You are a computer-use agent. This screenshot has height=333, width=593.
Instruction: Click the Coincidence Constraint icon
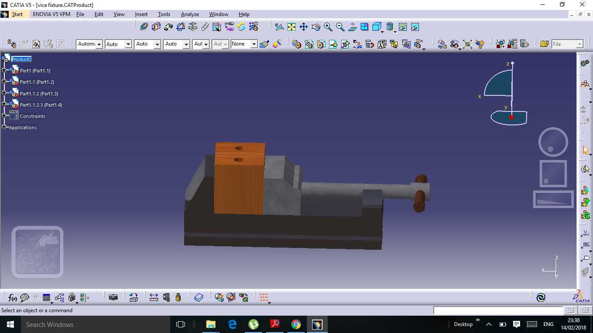(144, 27)
